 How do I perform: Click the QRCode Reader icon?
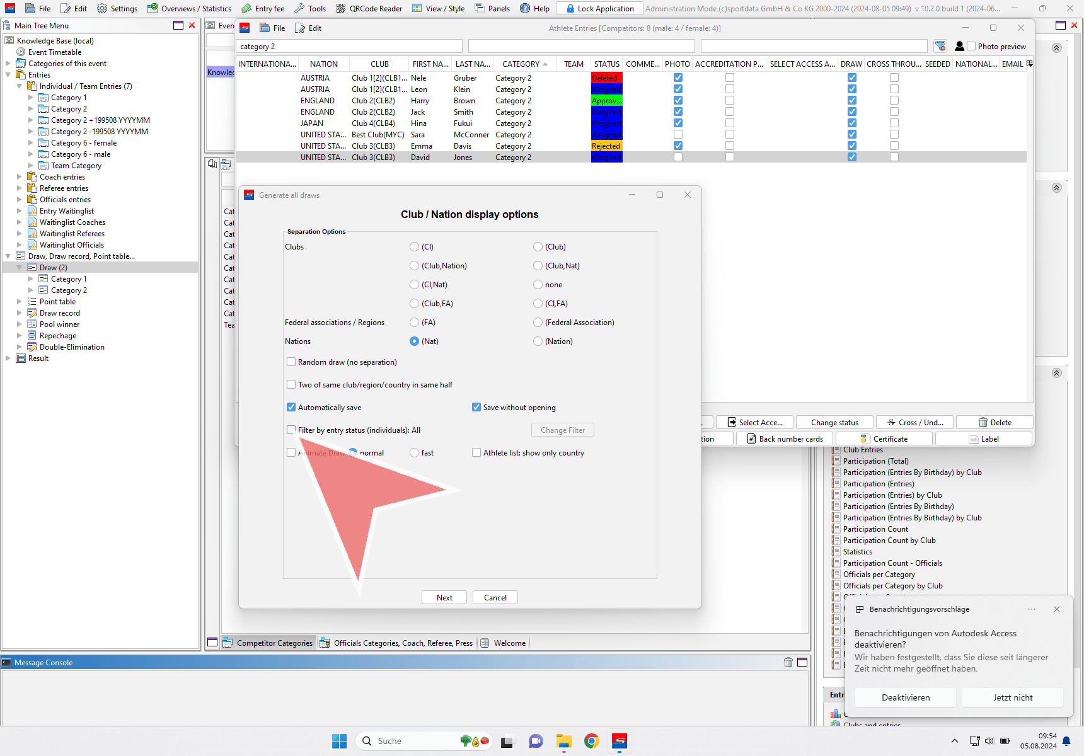(x=341, y=8)
